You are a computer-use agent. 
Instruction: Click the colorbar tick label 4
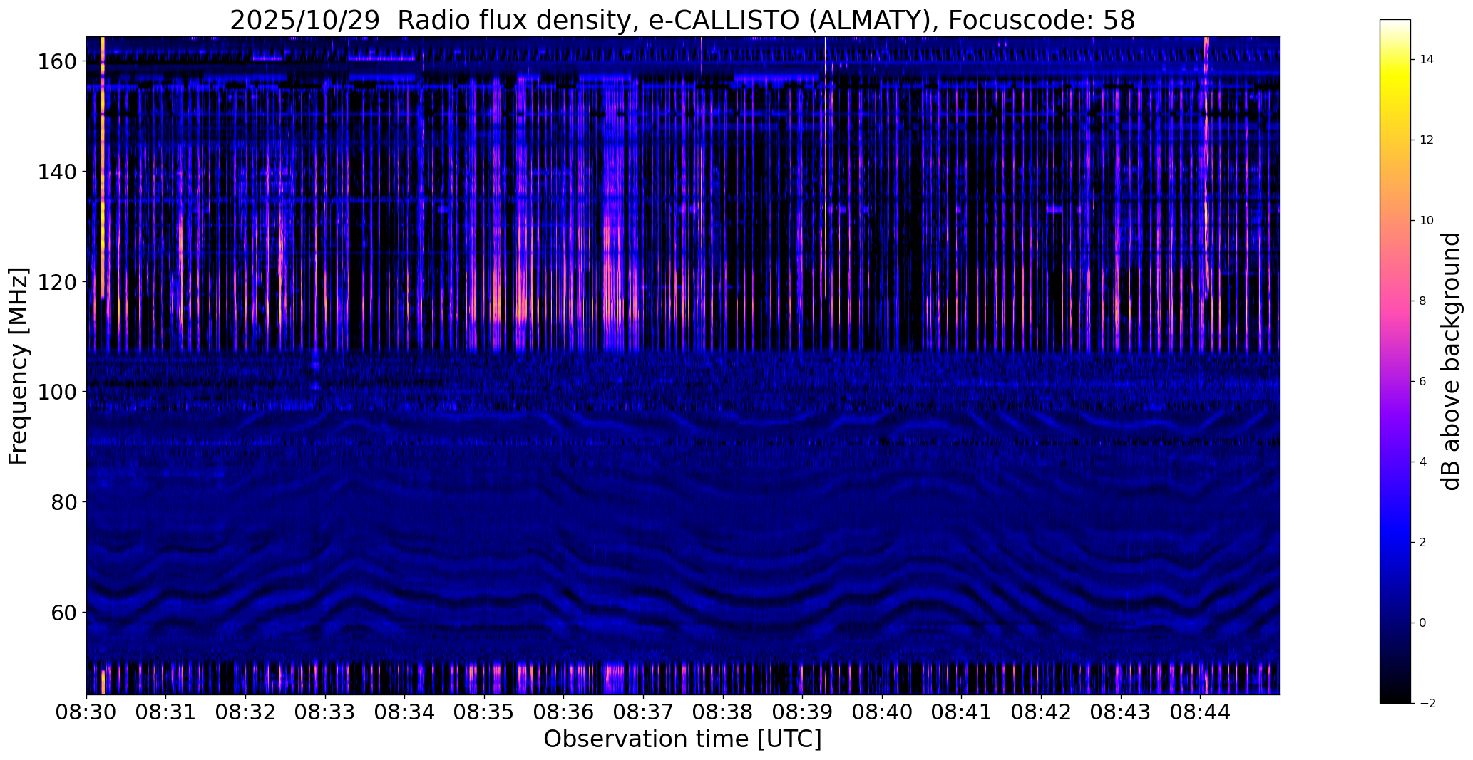(x=1422, y=462)
